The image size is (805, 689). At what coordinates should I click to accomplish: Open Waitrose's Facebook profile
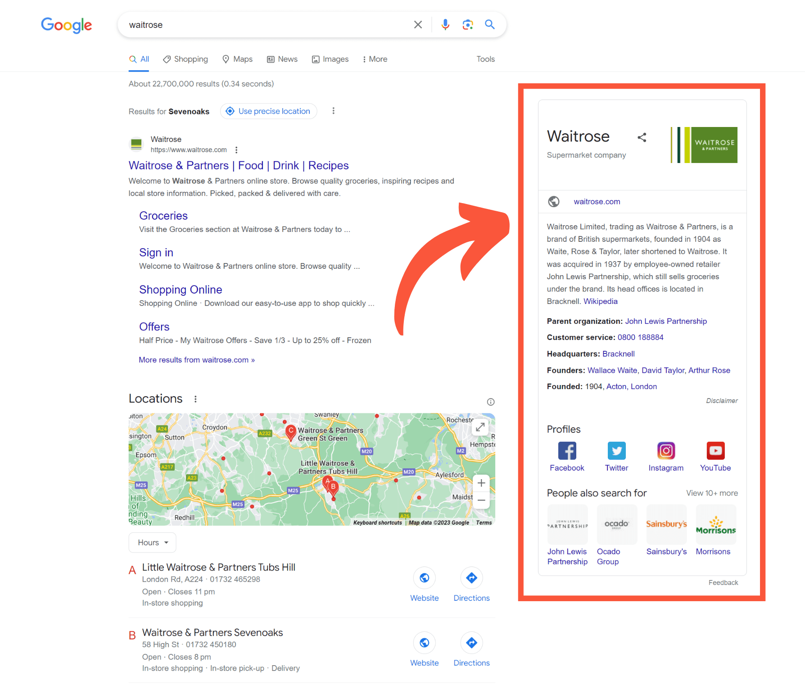click(567, 450)
